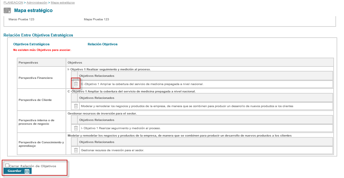Delete 'Gestionar recursos de inversión' related objective
Screen dimensions: 344x178
point(76,150)
